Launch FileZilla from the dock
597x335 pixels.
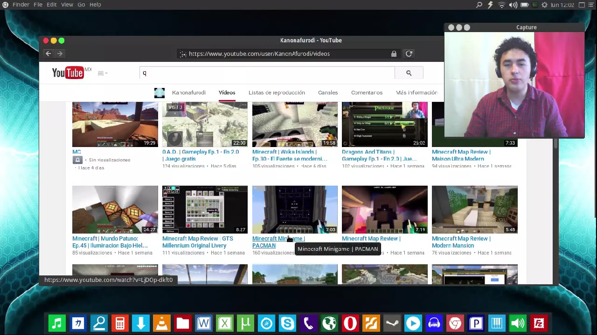click(539, 323)
